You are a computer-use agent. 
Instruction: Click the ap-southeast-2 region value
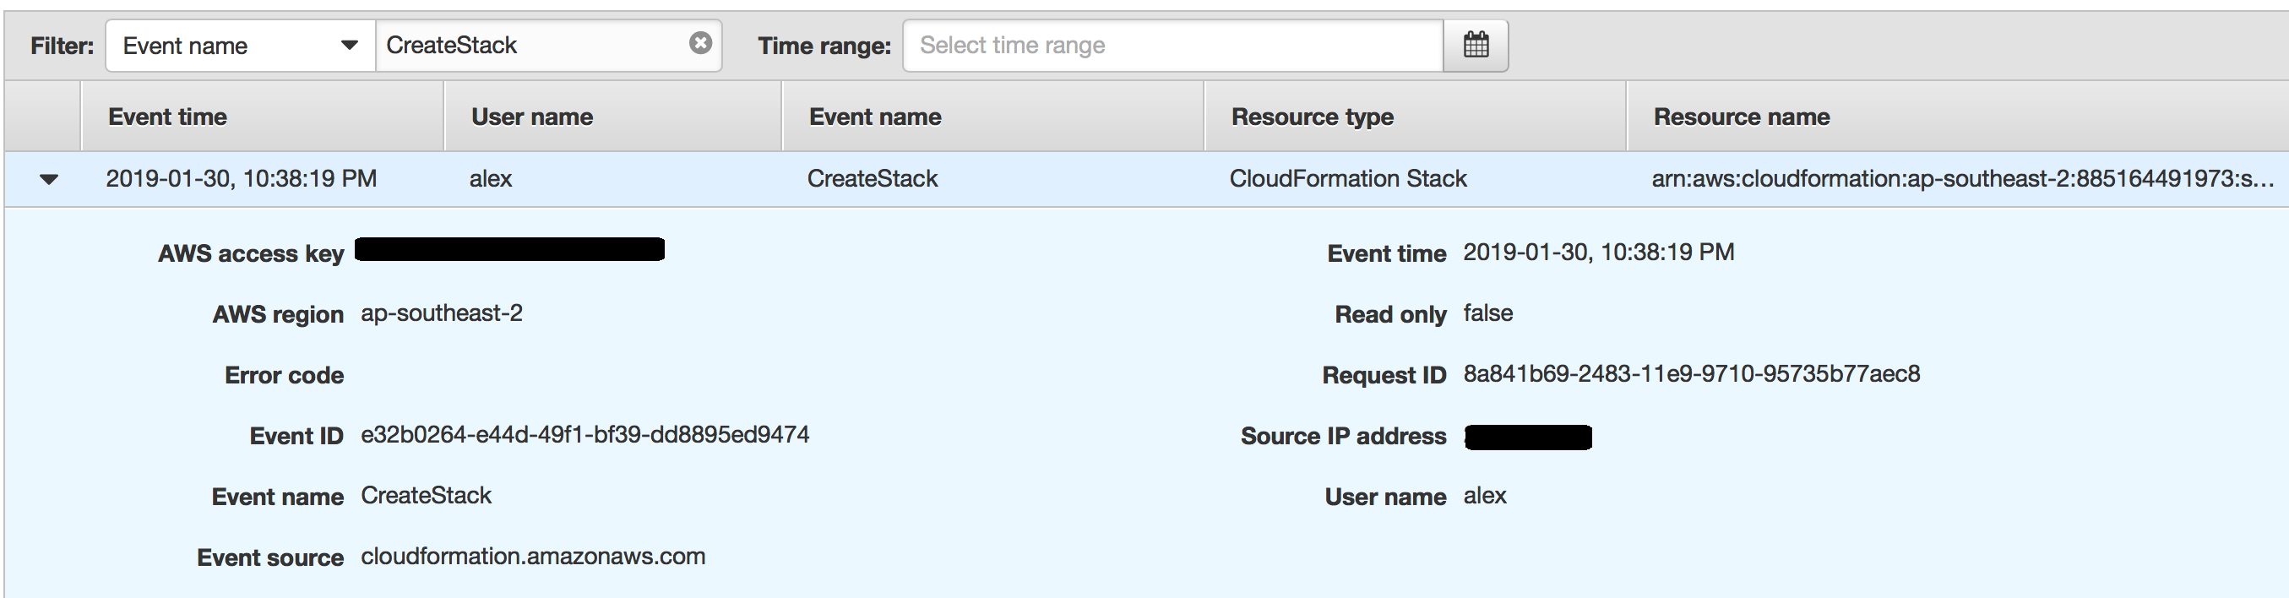(441, 313)
